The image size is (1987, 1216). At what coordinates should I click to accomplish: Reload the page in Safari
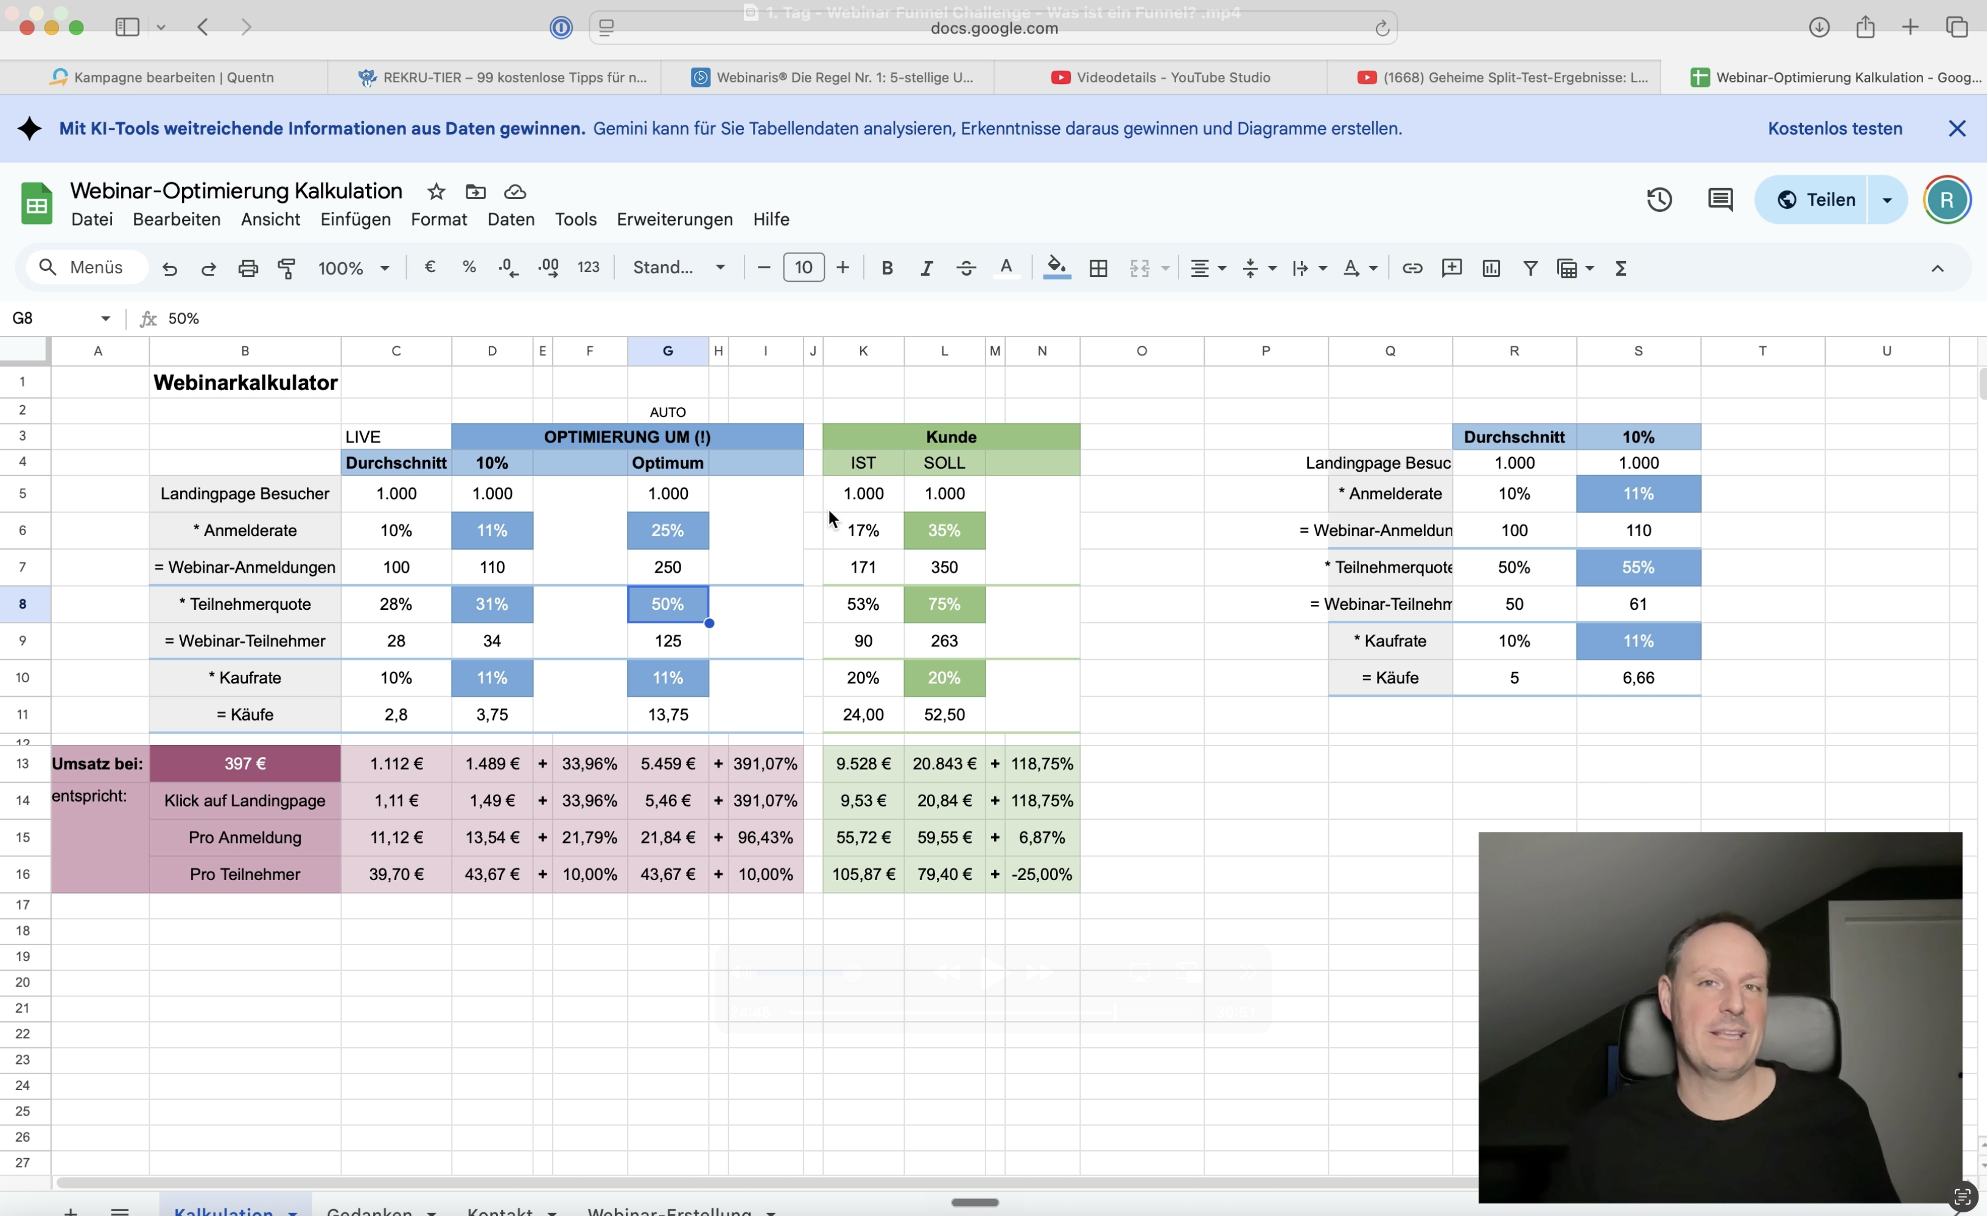coord(1381,28)
